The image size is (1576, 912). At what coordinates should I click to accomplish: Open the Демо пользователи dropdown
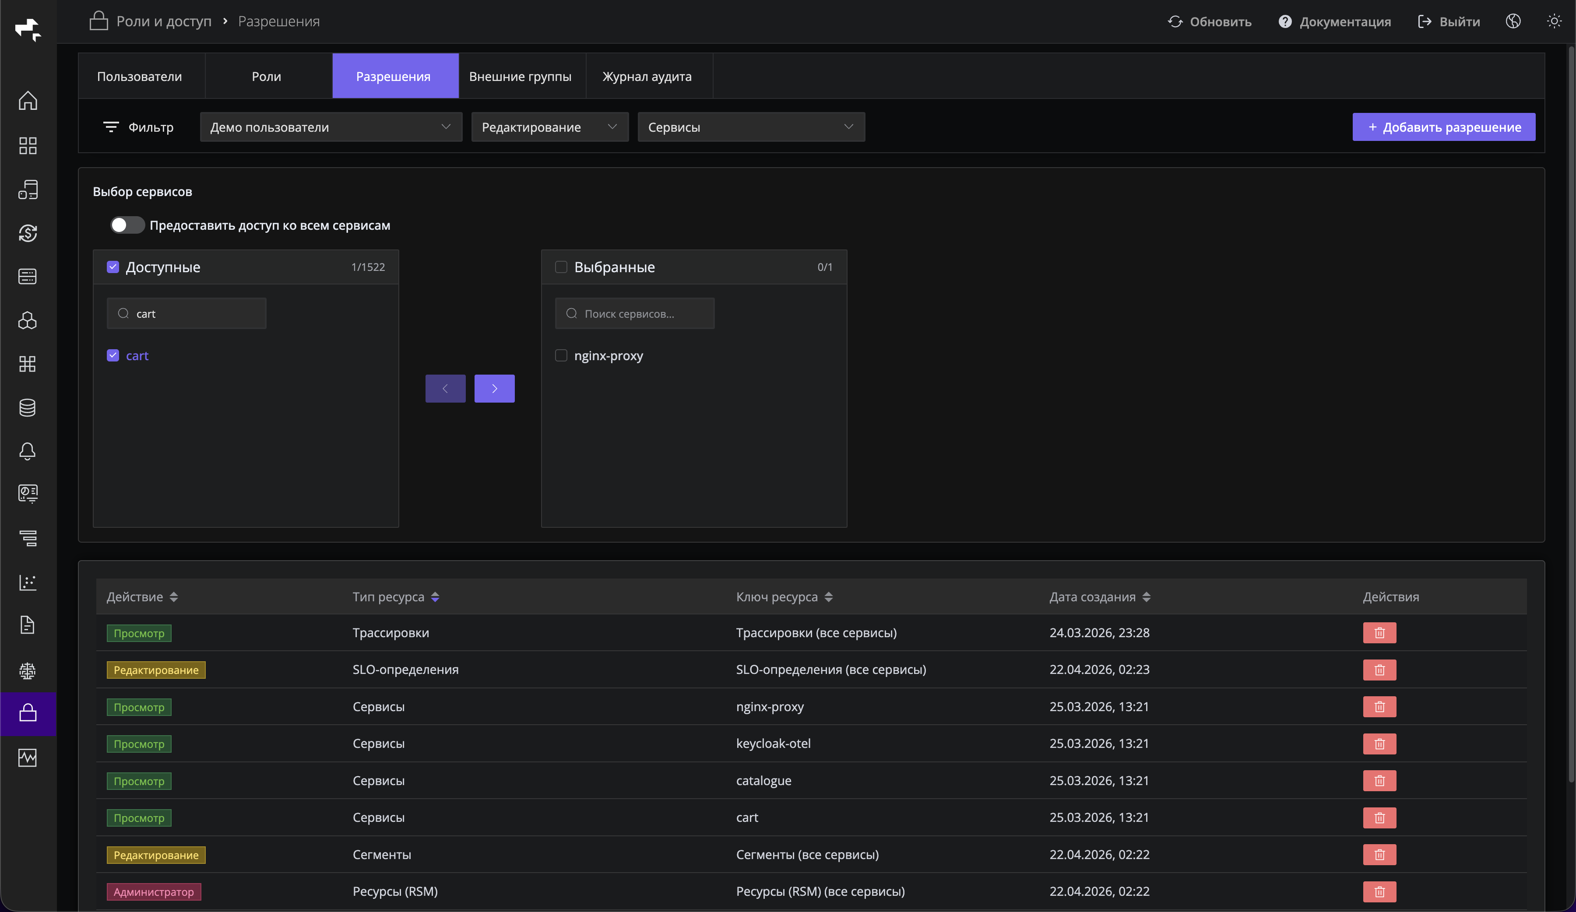coord(330,127)
